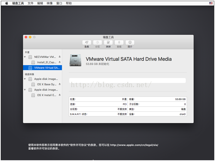
Task: Click the First Aid (急救) toolbar icon
Action: [x=87, y=42]
